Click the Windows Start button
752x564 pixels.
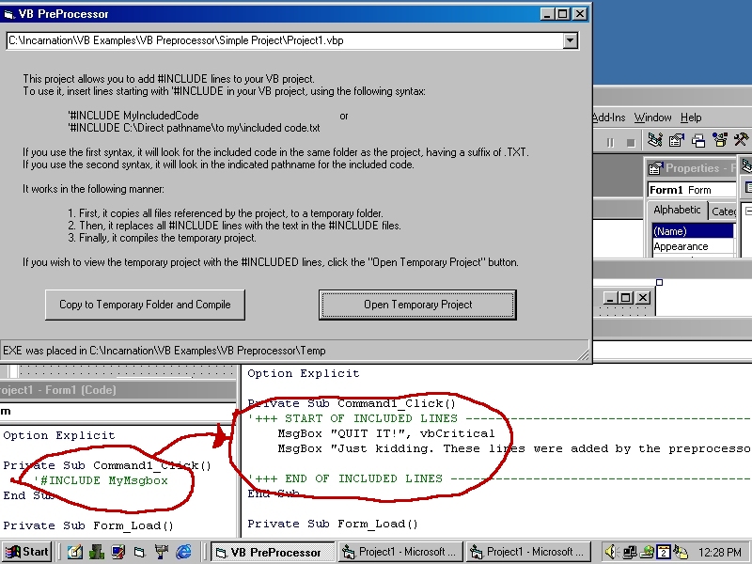click(27, 552)
